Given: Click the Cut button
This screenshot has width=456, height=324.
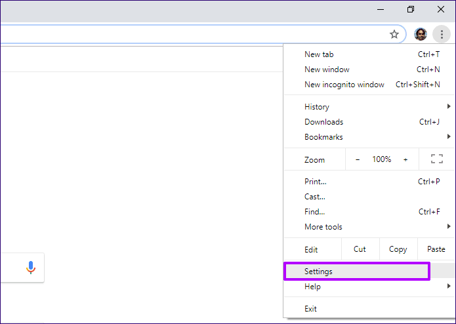Looking at the screenshot, I should click(360, 249).
